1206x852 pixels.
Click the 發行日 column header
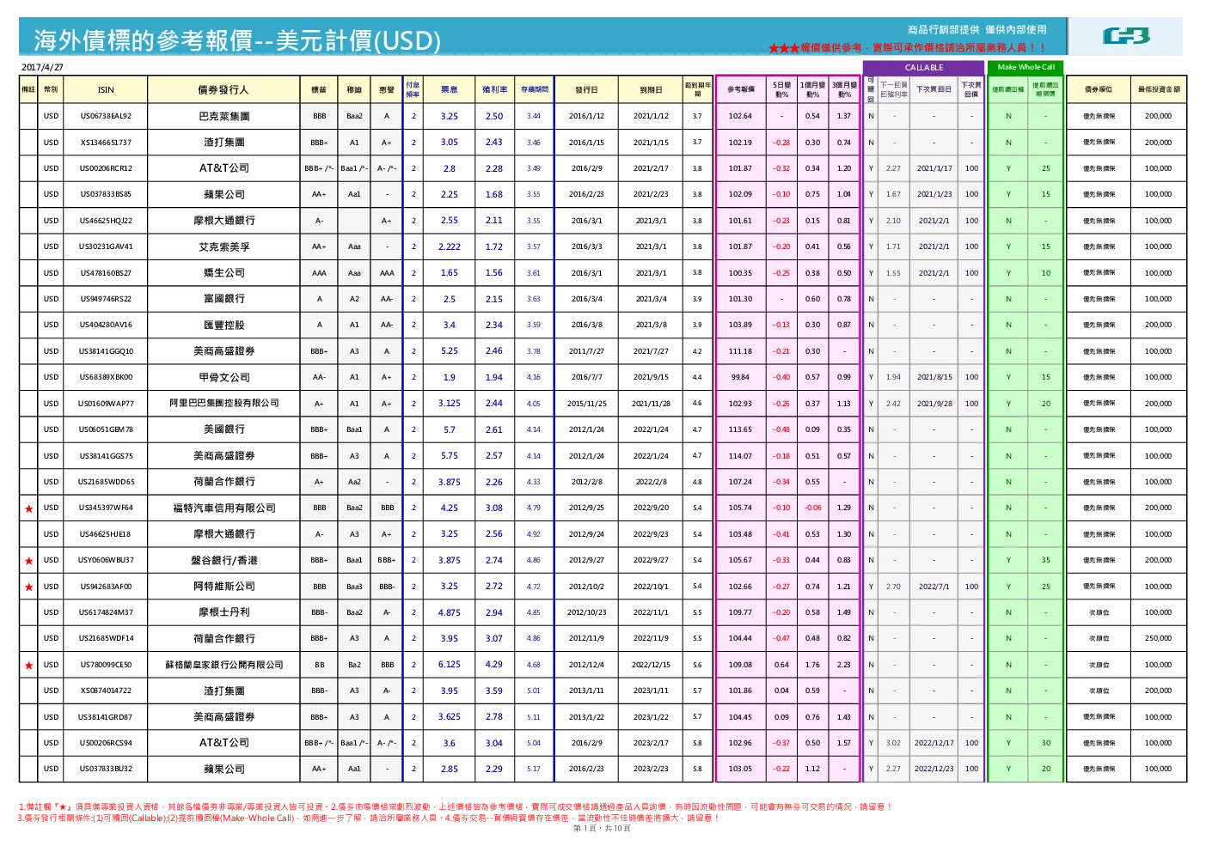(x=586, y=89)
